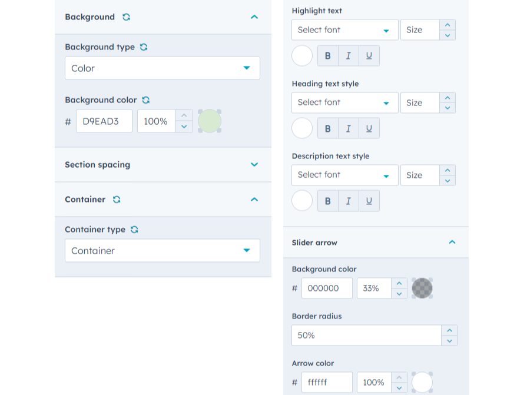Image resolution: width=527 pixels, height=395 pixels.
Task: Reset the Background section settings icon
Action: [126, 17]
